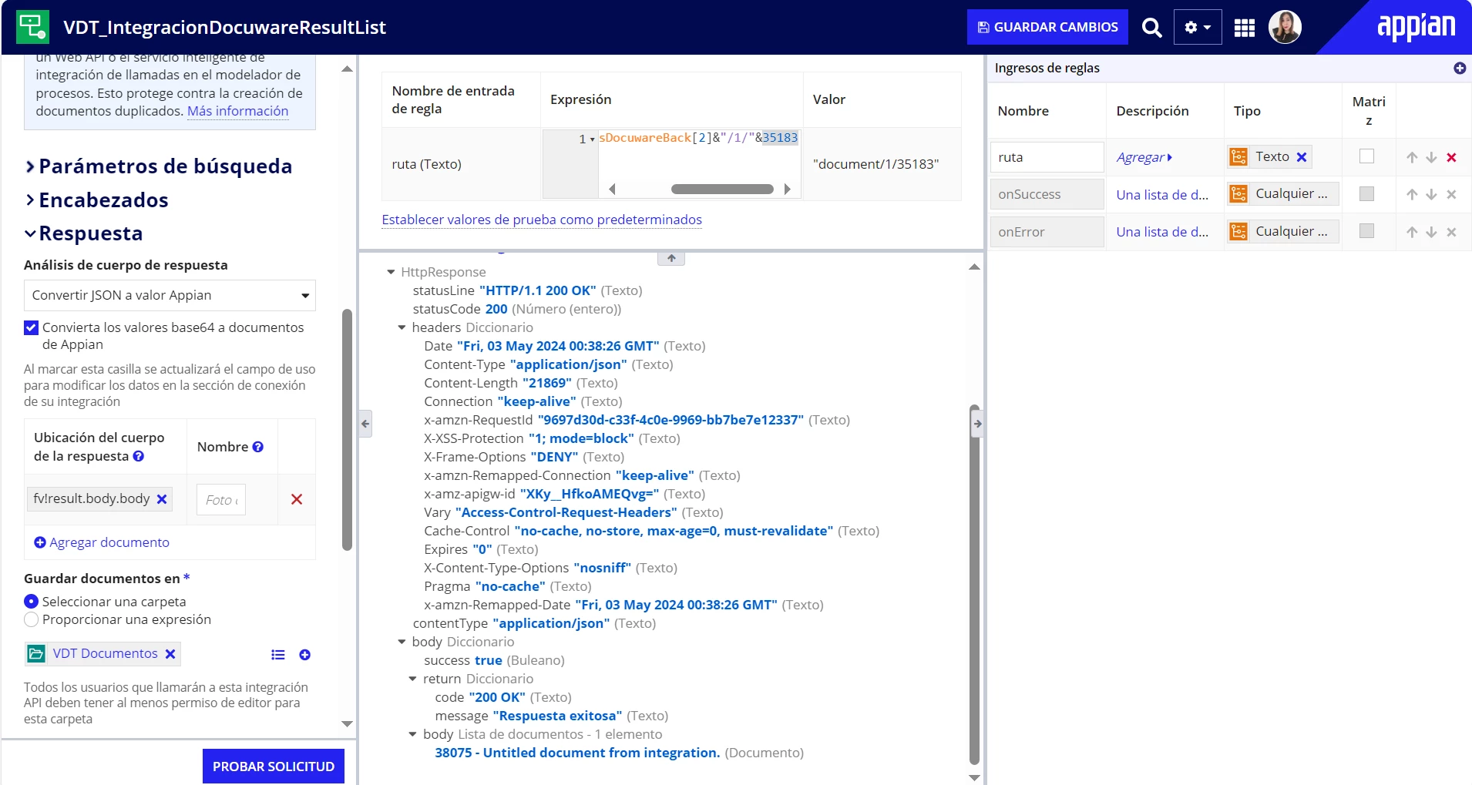Click PROBAR SOLICITUD button
Screen dimensions: 1472x785
pyautogui.click(x=274, y=767)
